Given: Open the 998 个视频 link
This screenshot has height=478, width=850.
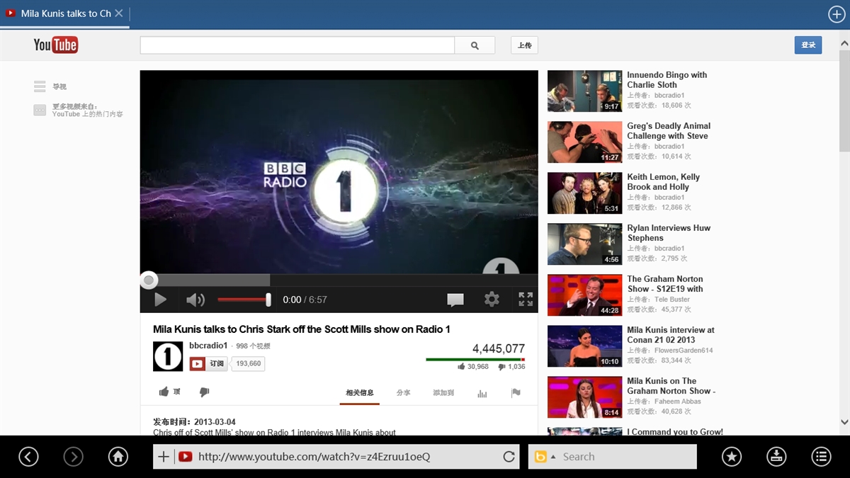Looking at the screenshot, I should point(253,346).
